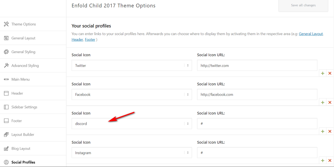Add a row after the Facebook profile
This screenshot has height=167, width=334.
click(x=323, y=102)
